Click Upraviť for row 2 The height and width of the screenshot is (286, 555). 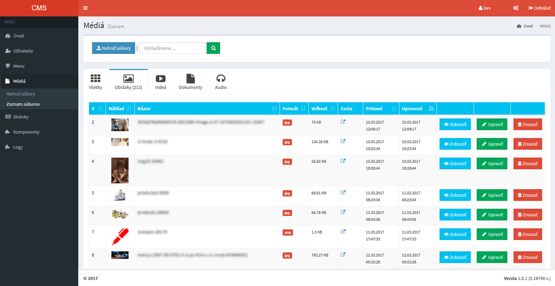click(x=492, y=124)
